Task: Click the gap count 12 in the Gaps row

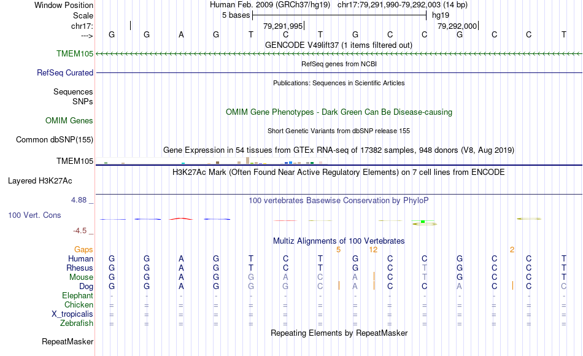Action: click(x=373, y=250)
